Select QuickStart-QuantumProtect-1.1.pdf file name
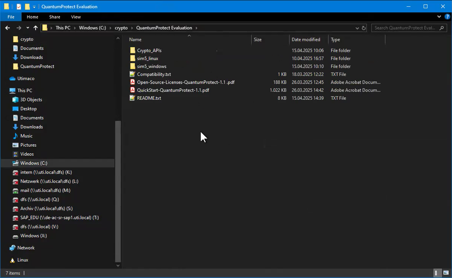452x278 pixels. [173, 90]
